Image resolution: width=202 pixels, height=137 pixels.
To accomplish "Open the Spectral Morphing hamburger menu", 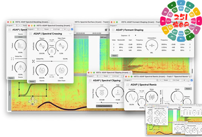I will click(x=9, y=30).
